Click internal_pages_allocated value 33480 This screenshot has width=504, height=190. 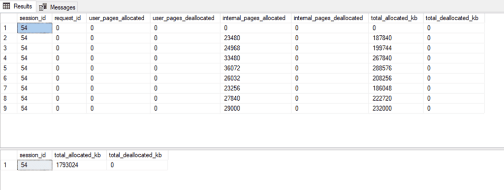point(255,58)
